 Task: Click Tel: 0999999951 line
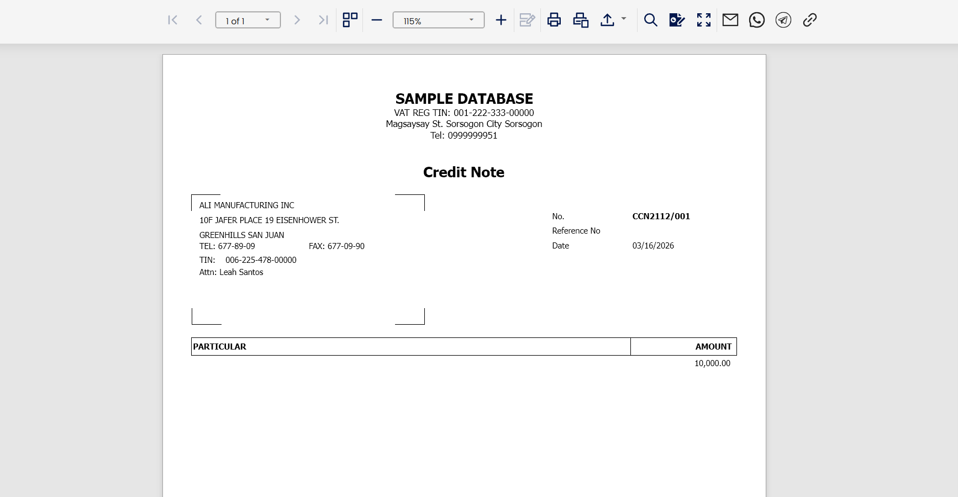(x=464, y=135)
